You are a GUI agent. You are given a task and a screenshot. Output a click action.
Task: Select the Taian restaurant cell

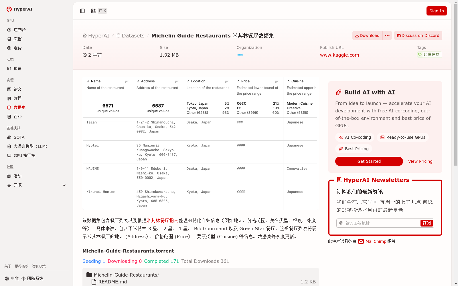[108, 129]
